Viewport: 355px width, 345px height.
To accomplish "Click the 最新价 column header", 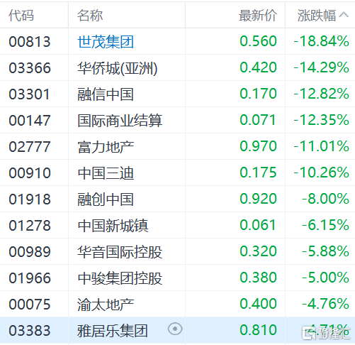I will click(258, 16).
